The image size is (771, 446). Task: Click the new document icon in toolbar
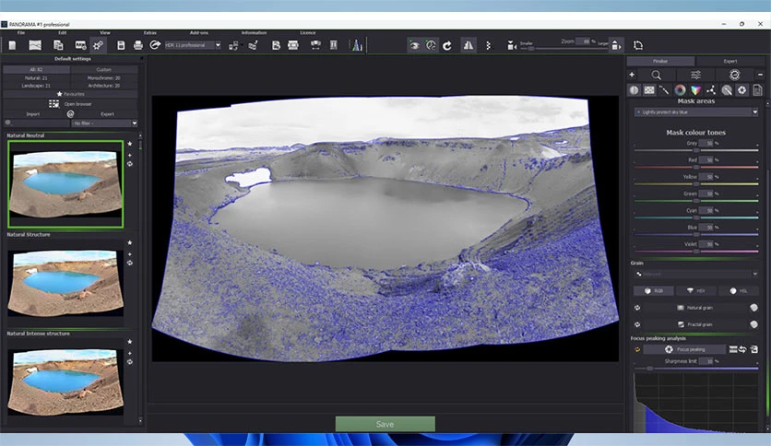pyautogui.click(x=12, y=45)
